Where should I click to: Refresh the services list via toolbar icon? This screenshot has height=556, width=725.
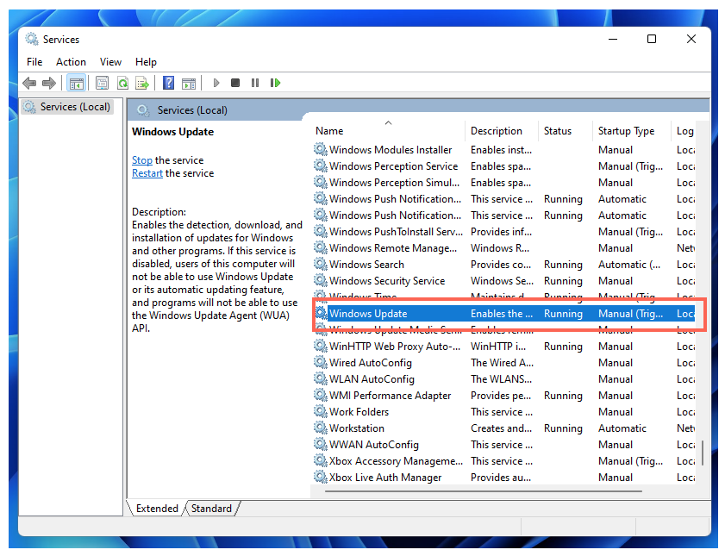[x=122, y=84]
